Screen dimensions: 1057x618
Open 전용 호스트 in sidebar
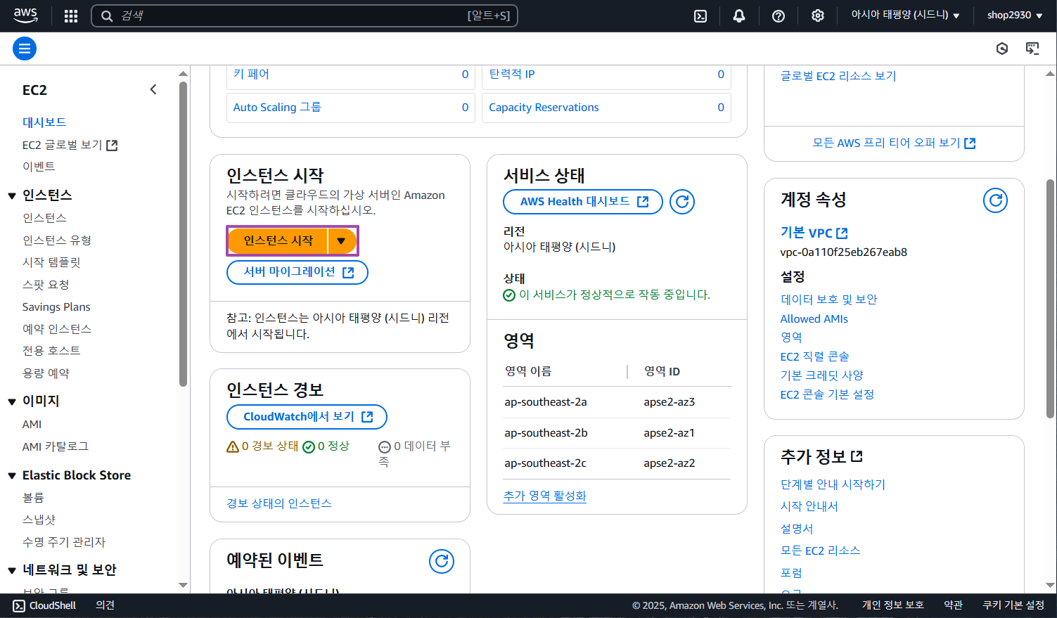[x=51, y=350]
